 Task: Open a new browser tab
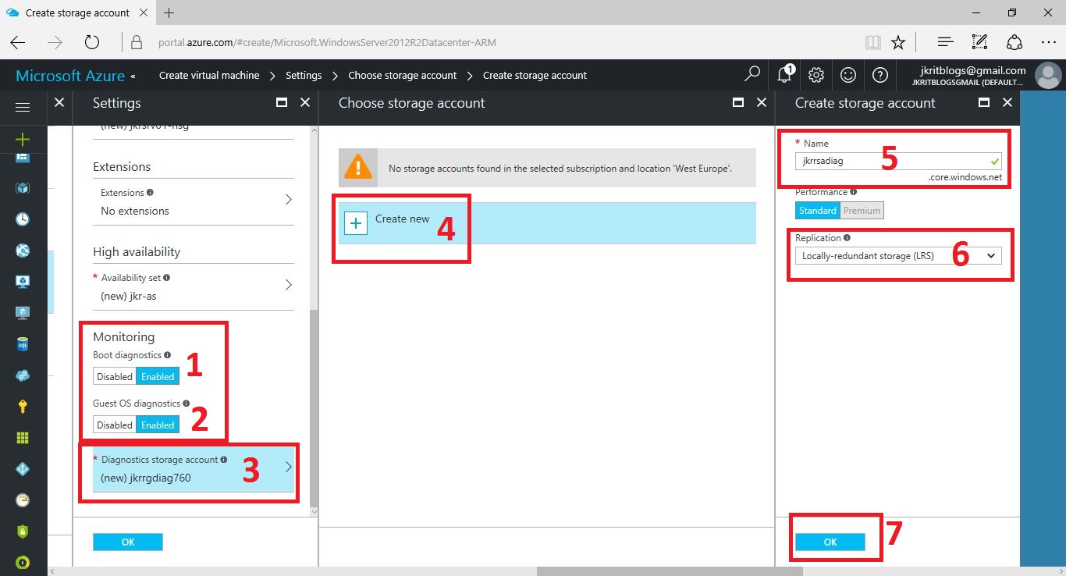(x=169, y=12)
